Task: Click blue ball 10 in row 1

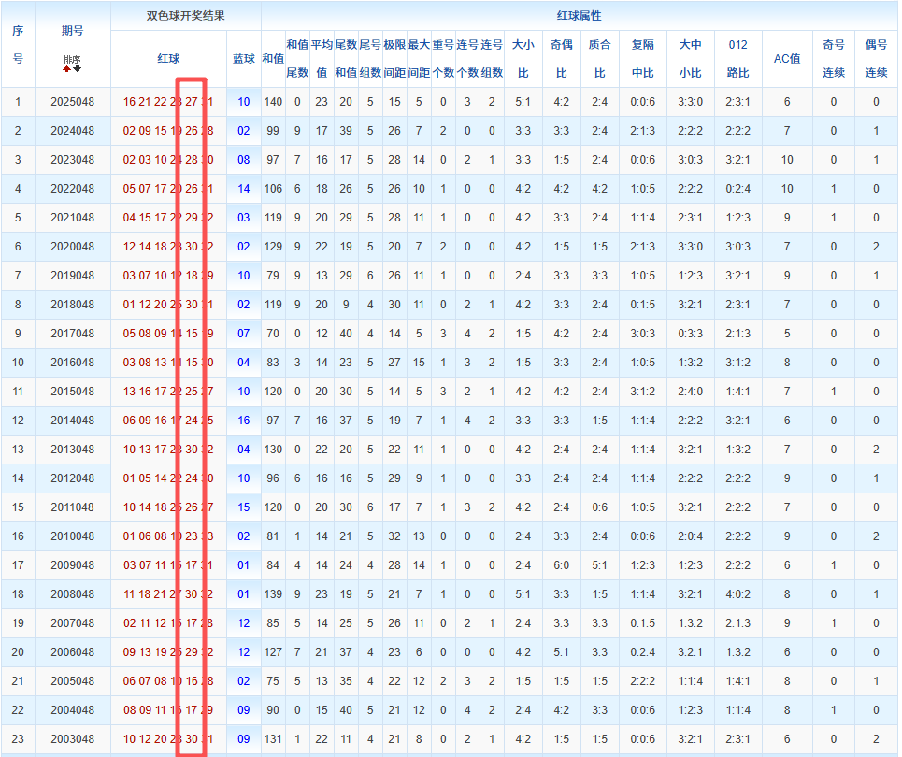Action: coord(243,102)
